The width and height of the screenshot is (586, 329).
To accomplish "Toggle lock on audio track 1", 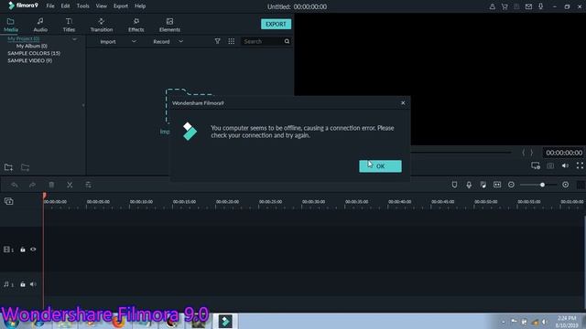I will (x=23, y=284).
